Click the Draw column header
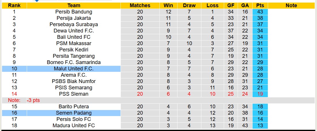This screenshot has height=131, width=317. coord(189,5)
